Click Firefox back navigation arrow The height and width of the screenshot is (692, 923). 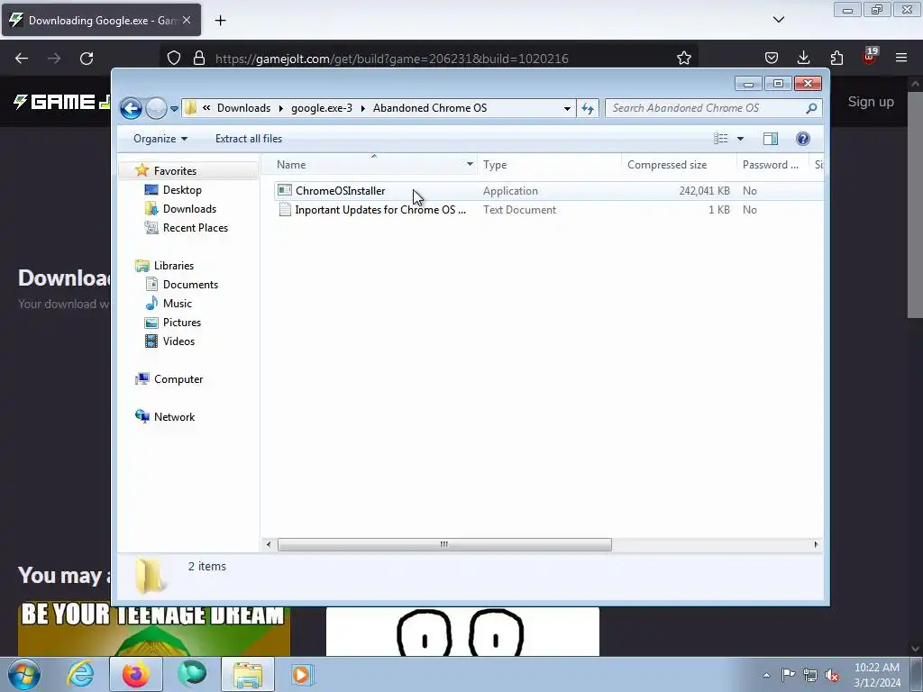[x=22, y=59]
